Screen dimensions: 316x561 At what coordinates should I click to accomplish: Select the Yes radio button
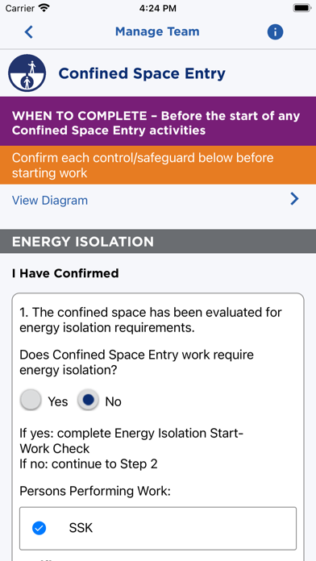[x=31, y=400]
